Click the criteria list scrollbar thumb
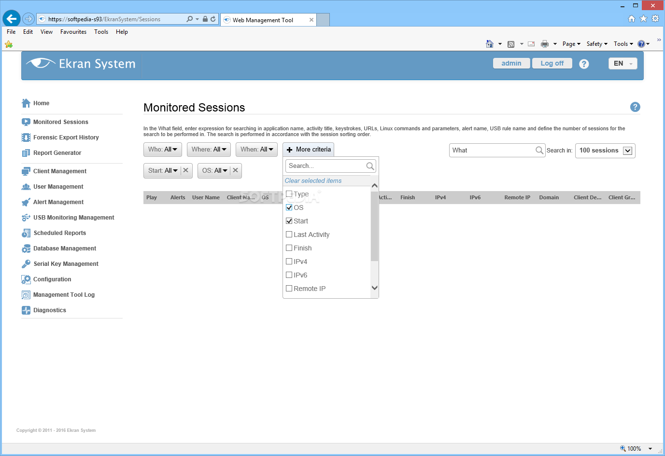 [374, 226]
